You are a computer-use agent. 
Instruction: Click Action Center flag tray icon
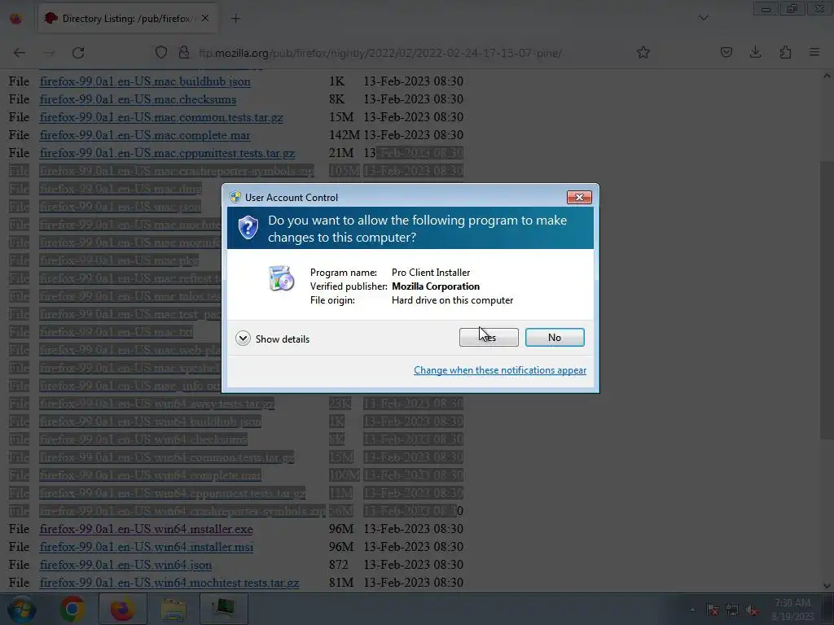click(713, 610)
